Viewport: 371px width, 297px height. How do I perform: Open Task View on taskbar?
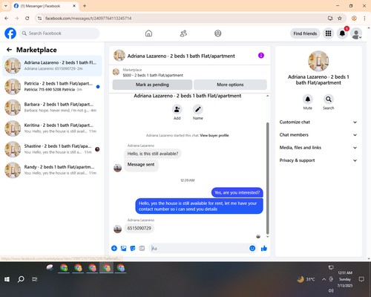point(35,279)
